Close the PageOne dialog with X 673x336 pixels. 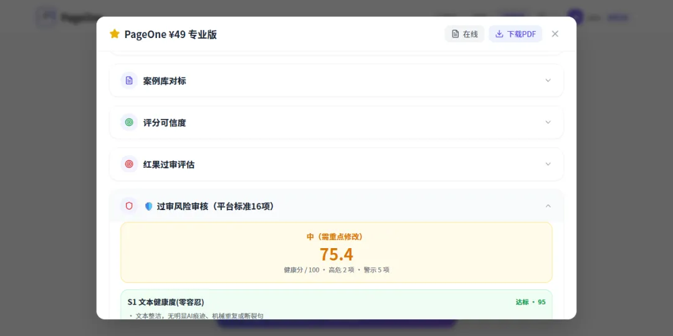pyautogui.click(x=555, y=34)
